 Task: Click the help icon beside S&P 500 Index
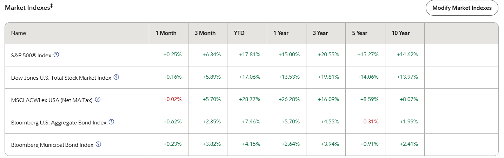click(x=56, y=55)
